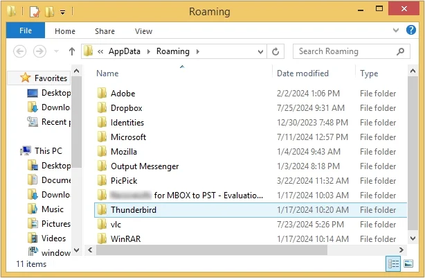
Task: Click horizontal scroll right arrow
Action: (x=401, y=250)
